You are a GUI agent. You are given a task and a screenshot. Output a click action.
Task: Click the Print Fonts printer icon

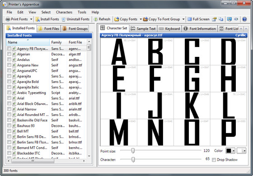(8, 19)
